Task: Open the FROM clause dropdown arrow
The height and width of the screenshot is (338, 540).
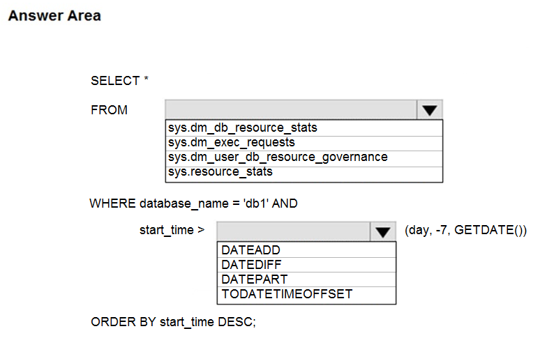Action: coord(429,110)
